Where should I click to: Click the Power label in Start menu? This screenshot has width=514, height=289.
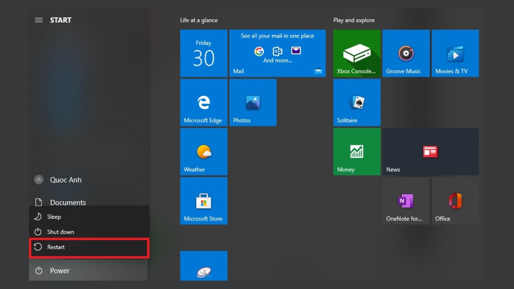pyautogui.click(x=60, y=271)
